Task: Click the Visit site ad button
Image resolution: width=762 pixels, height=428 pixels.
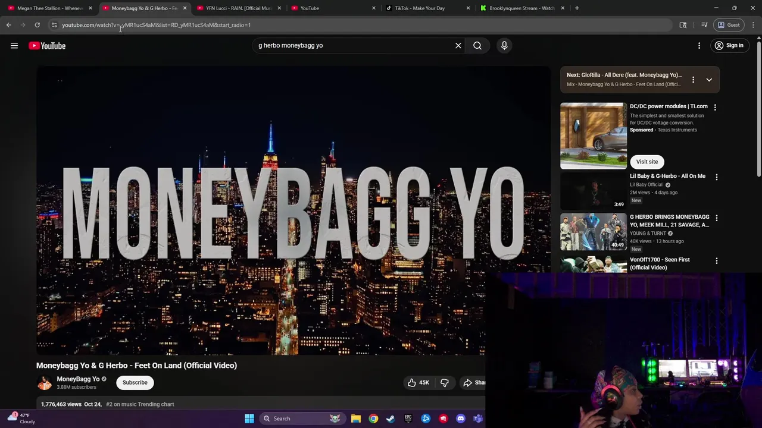Action: 647,162
